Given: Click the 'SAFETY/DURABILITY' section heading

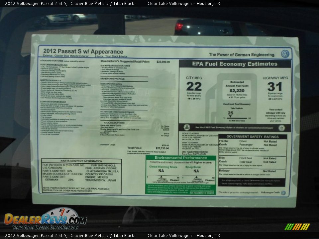Looking at the screenshot, I should (x=51, y=80).
